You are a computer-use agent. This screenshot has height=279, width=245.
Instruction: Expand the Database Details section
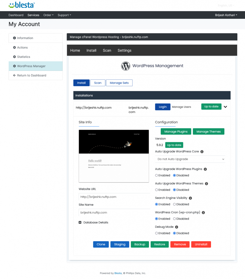coord(96,222)
